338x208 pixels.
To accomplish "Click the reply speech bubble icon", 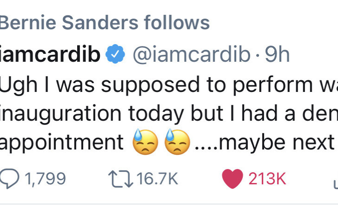I will coord(10,179).
